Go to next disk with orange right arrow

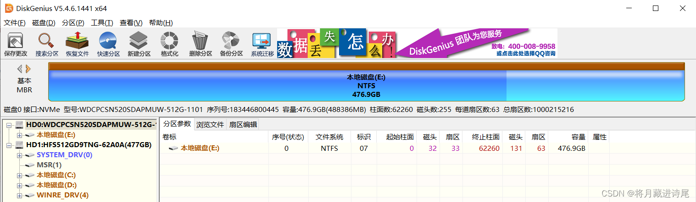pyautogui.click(x=28, y=69)
